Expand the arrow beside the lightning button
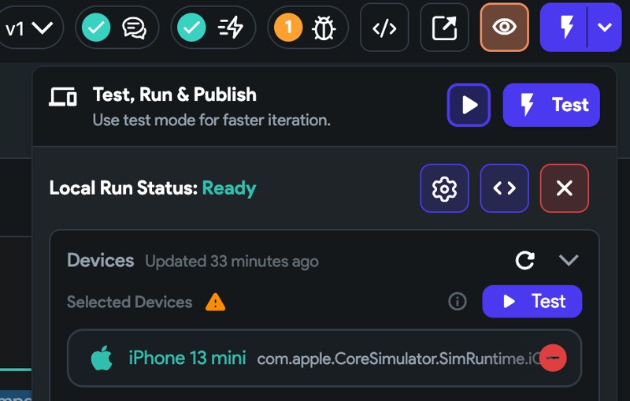Image resolution: width=630 pixels, height=401 pixels. point(605,28)
